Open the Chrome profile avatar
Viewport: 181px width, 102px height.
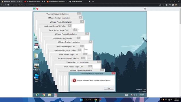[176, 5]
